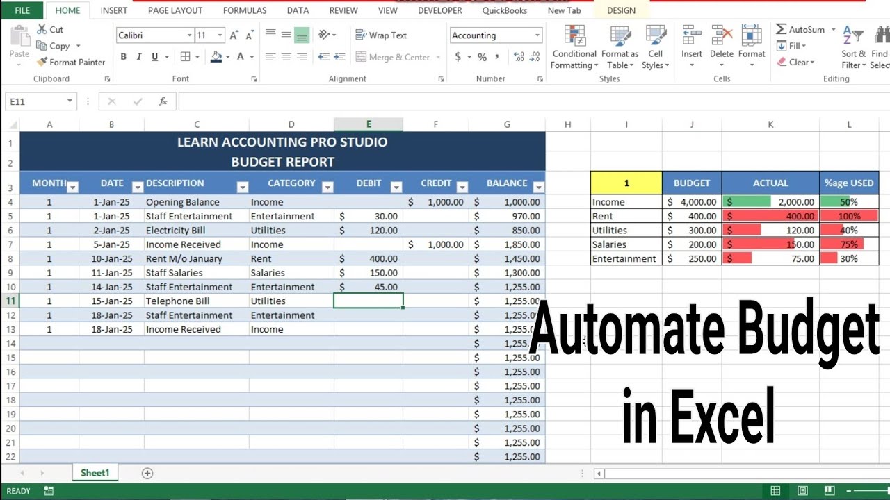Open the BALANCE column filter dropdown
This screenshot has height=500, width=890.
pos(537,187)
